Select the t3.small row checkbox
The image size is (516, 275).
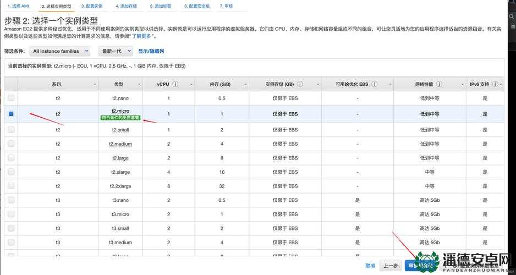pyautogui.click(x=11, y=228)
